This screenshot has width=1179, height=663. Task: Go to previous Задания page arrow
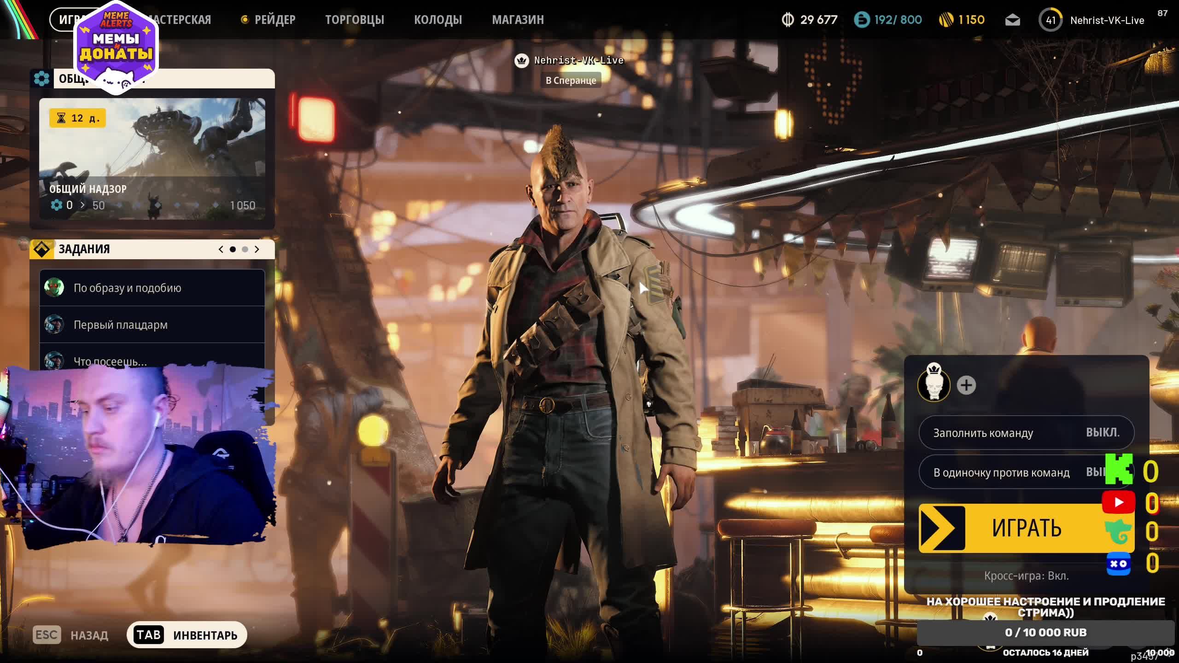point(221,249)
